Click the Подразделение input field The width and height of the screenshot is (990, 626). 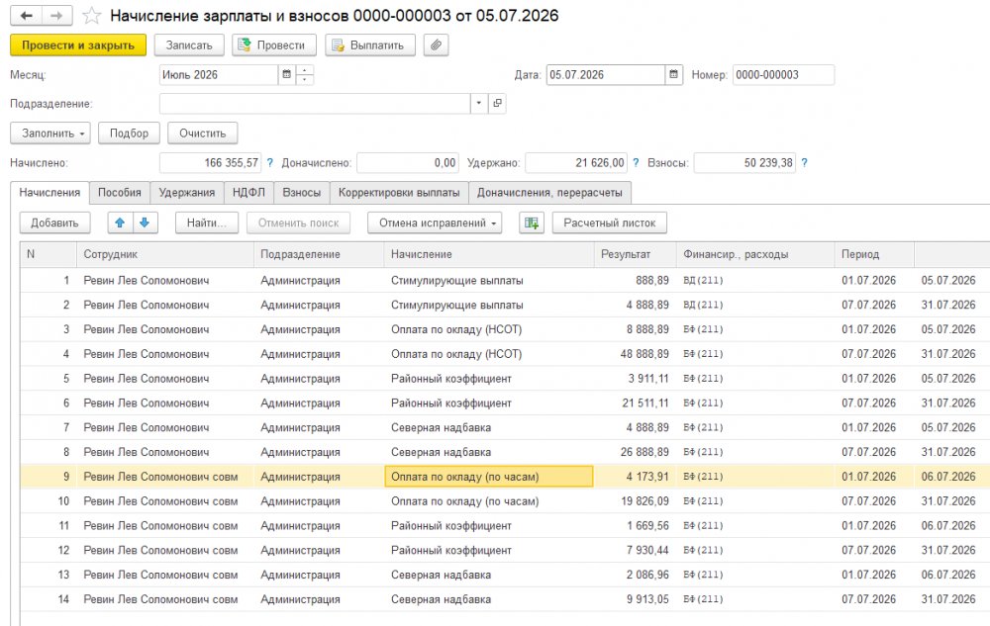coord(315,104)
